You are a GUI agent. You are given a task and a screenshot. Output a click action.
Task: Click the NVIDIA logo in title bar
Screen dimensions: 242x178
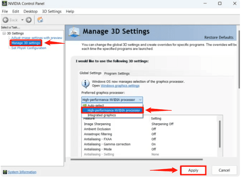pyautogui.click(x=5, y=4)
